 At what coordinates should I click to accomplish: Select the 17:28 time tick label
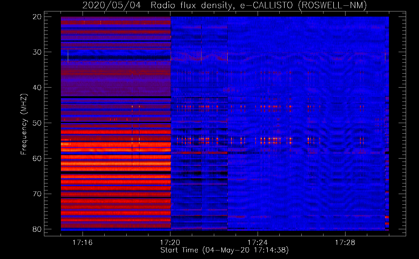coord(345,242)
